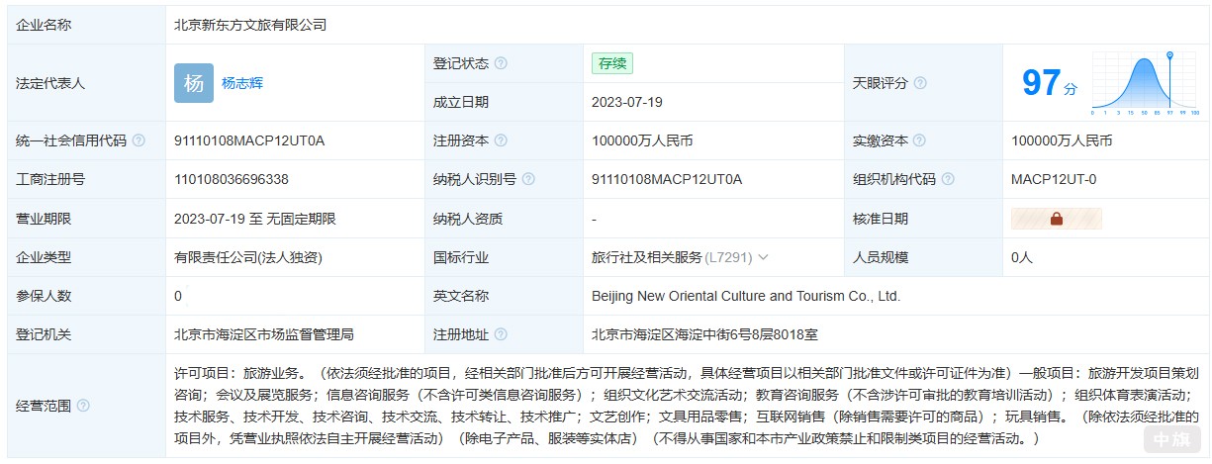
Task: Select industry text 旅行社及相关服务
Action: [x=647, y=257]
